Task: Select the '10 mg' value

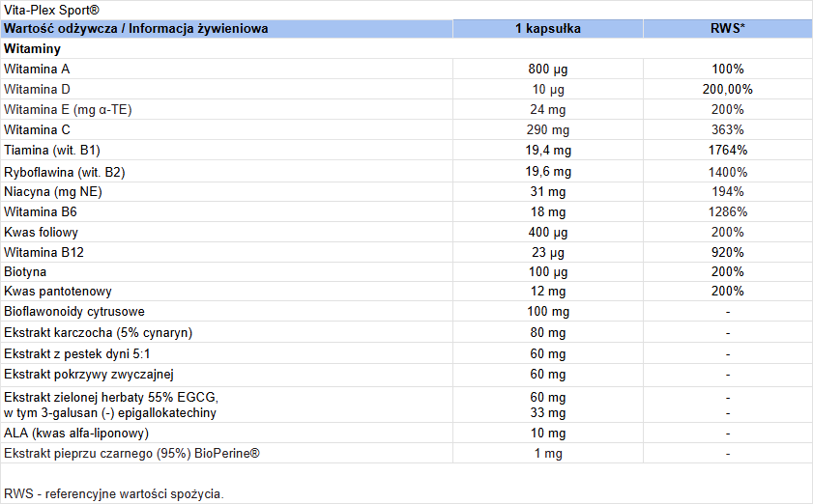Action: pos(548,434)
